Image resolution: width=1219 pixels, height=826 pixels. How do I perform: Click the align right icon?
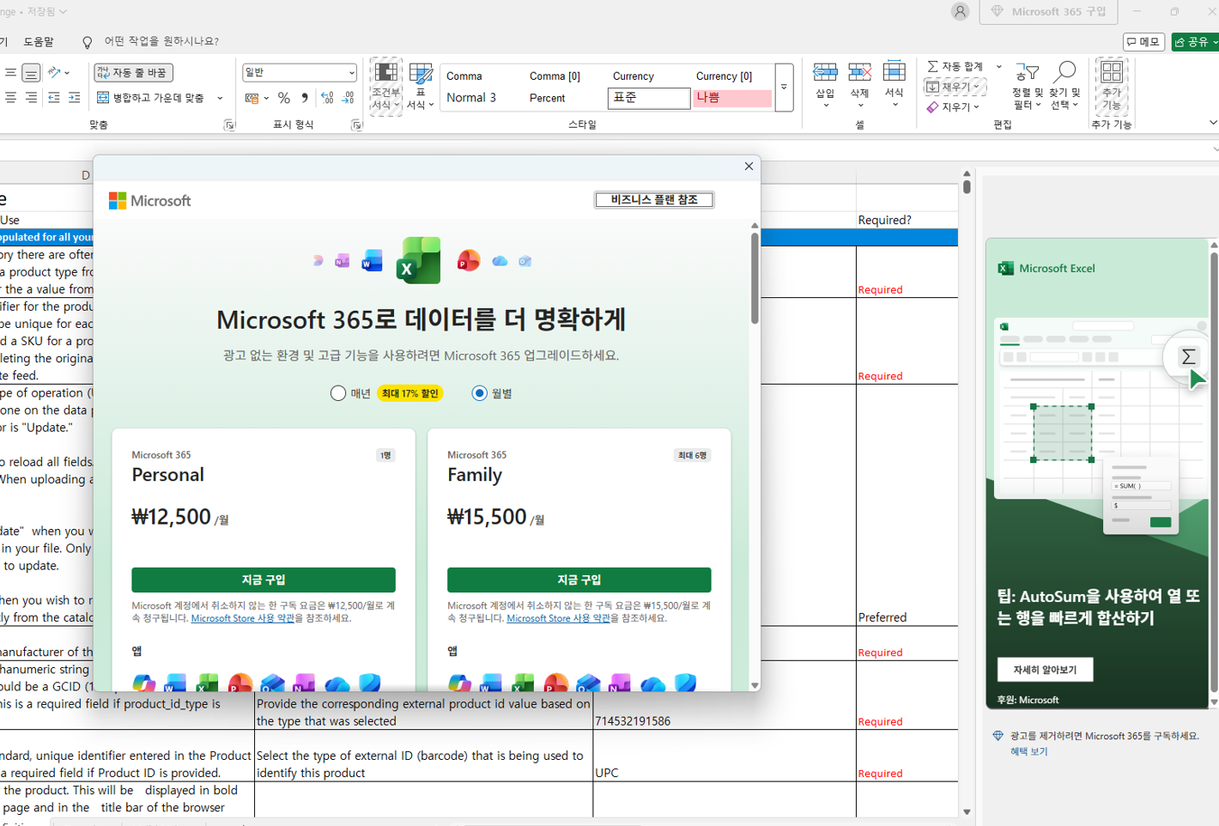pyautogui.click(x=31, y=98)
